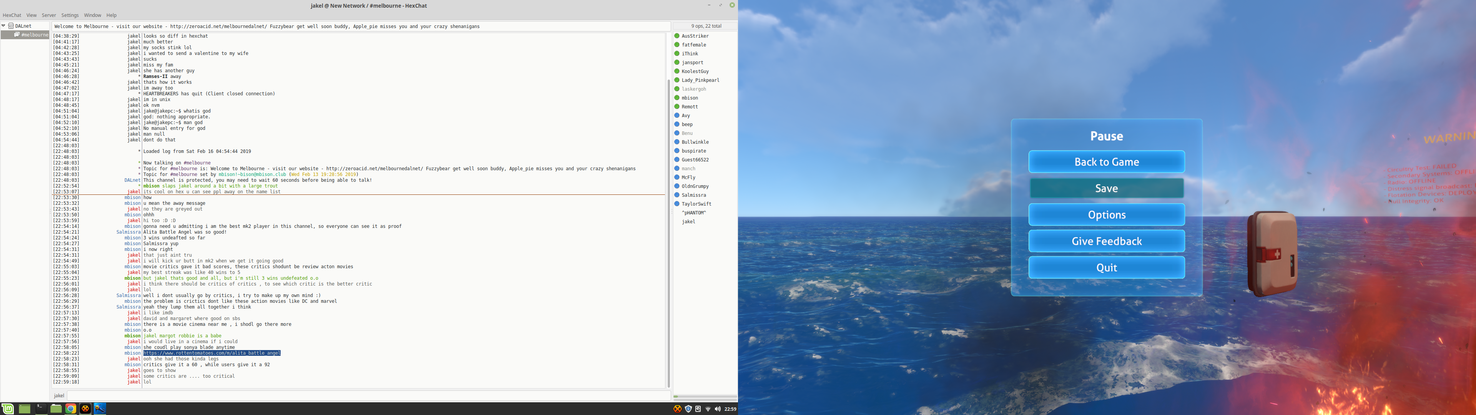Viewport: 1476px width, 415px height.
Task: Select jakel at the bottom of the user list
Action: 688,222
